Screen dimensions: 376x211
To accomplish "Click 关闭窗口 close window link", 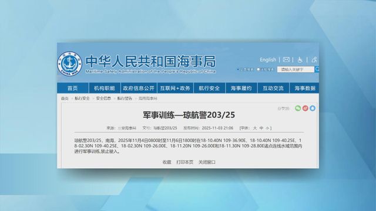I will 207,162.
